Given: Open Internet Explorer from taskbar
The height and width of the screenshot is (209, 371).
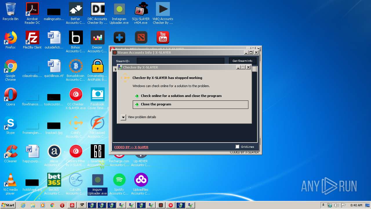Looking at the screenshot, I should tap(23, 205).
